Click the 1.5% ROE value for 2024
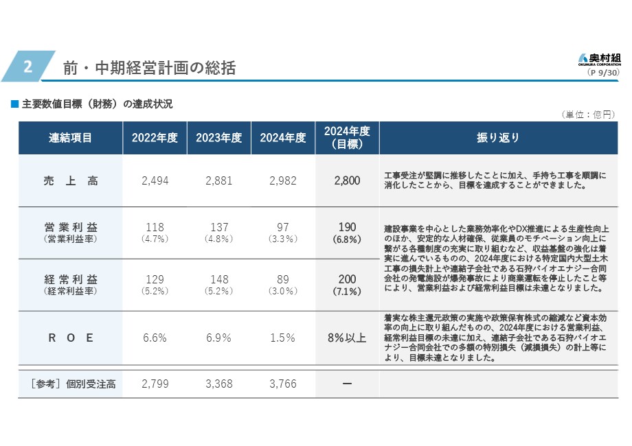 click(x=282, y=338)
